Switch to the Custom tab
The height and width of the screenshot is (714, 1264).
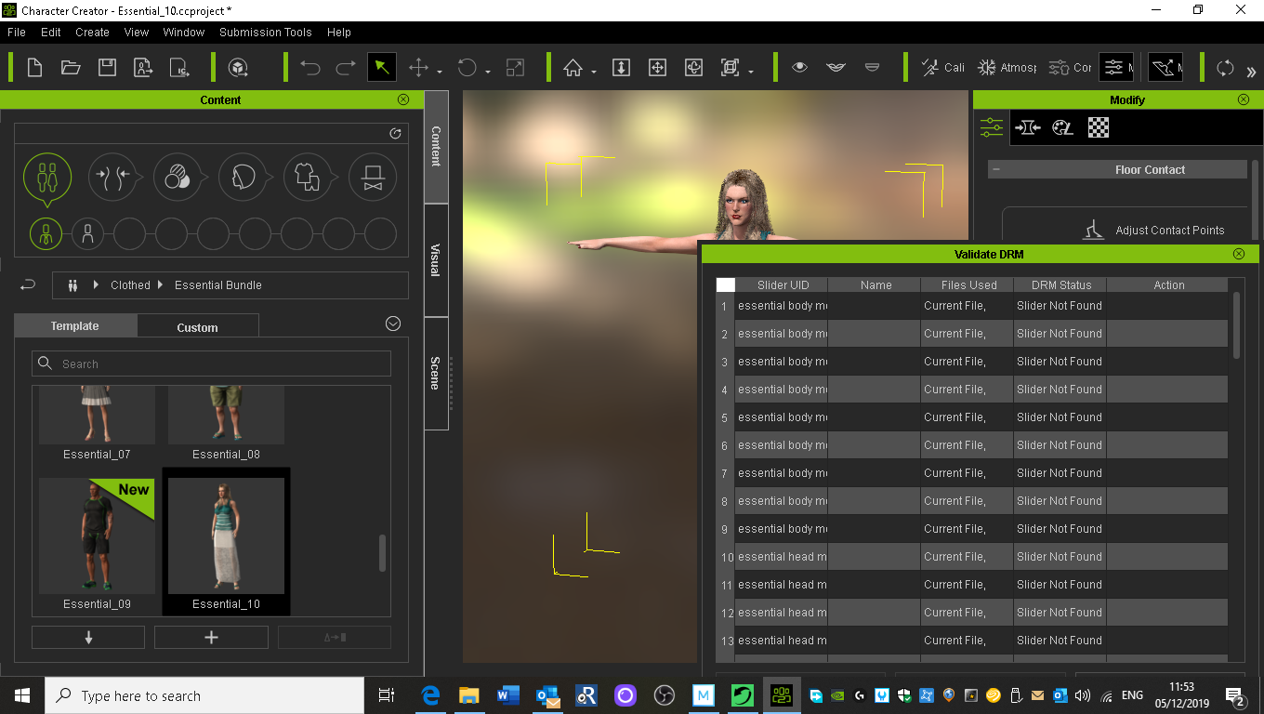(x=198, y=327)
